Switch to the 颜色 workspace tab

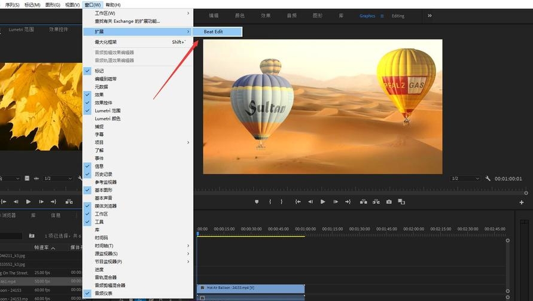click(240, 16)
